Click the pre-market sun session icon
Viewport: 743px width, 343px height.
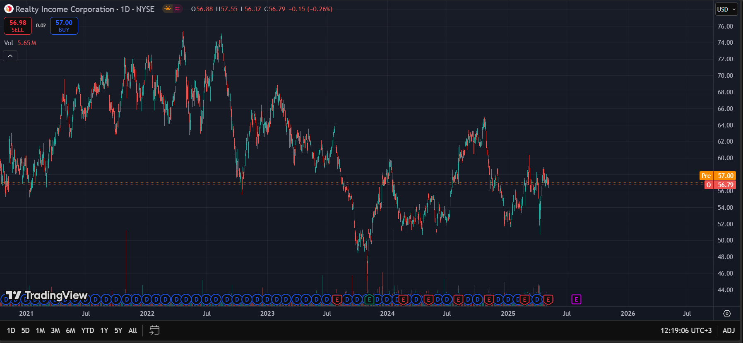point(168,9)
